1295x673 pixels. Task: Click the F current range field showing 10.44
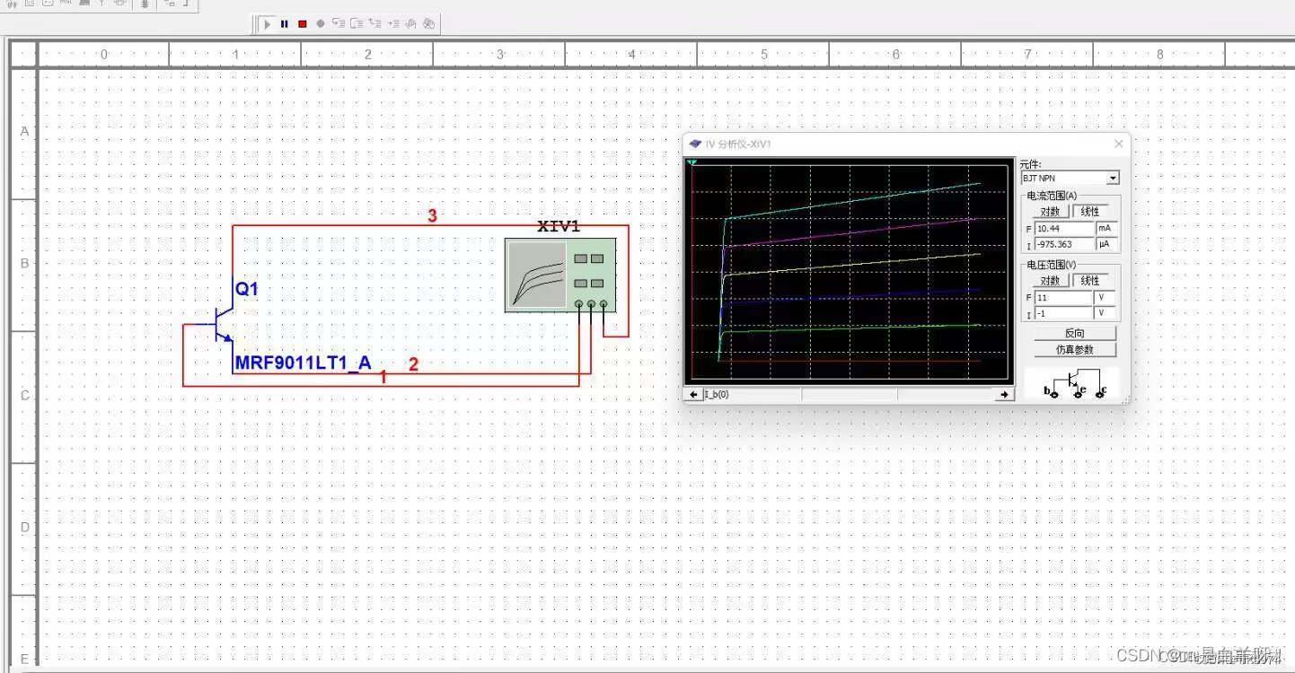(1064, 228)
